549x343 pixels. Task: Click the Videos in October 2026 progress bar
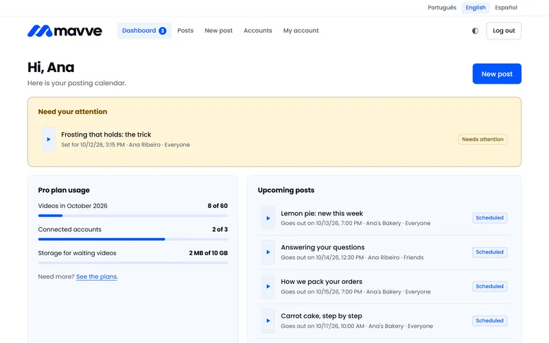[132, 215]
